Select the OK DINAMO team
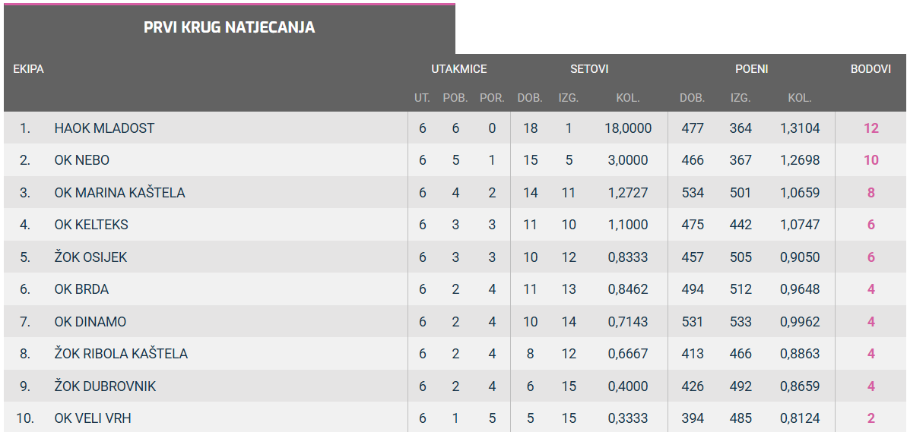 click(x=90, y=322)
